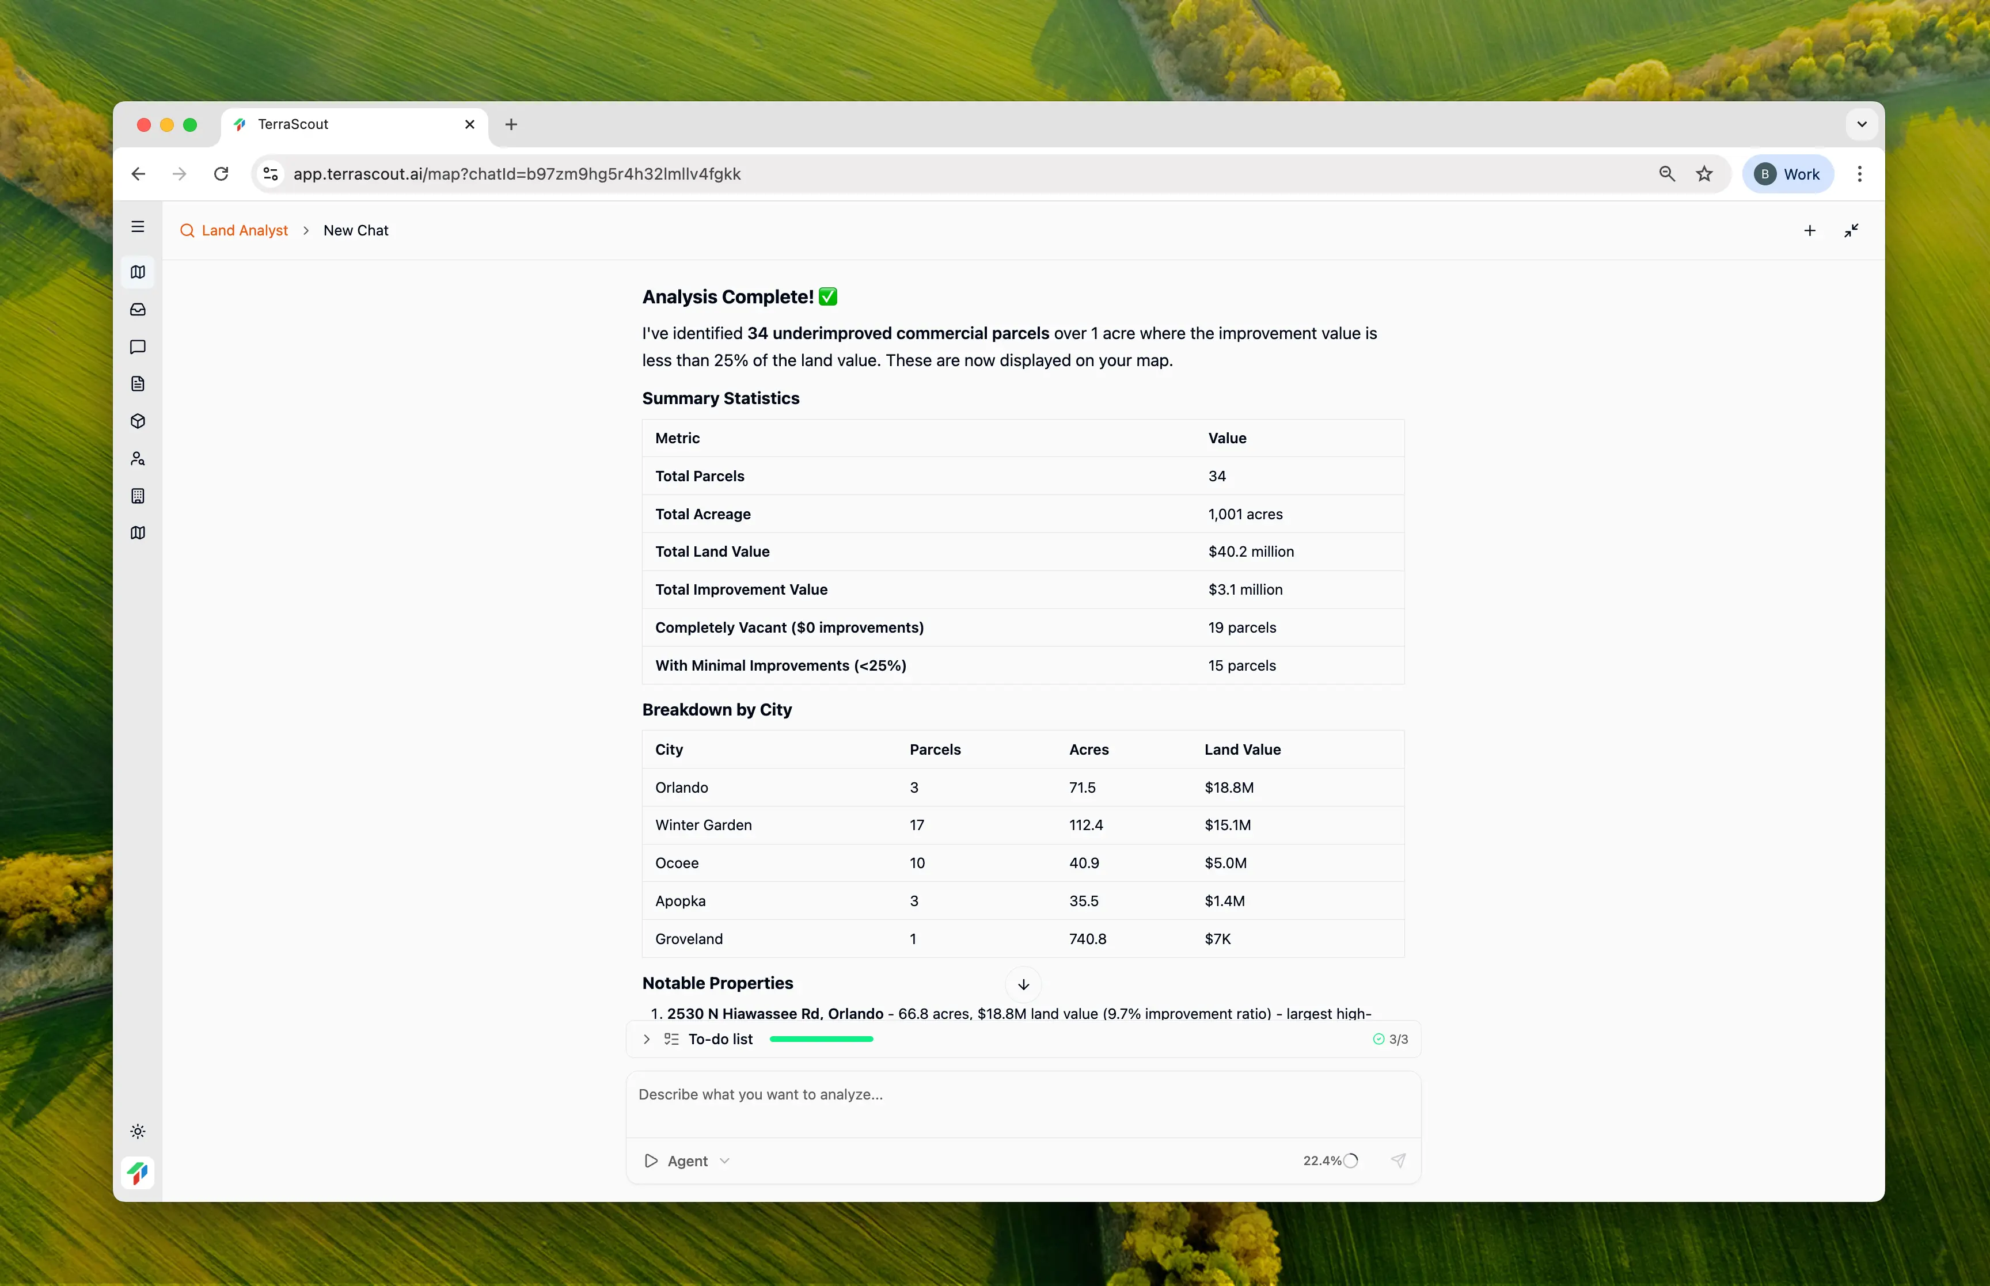
Task: Open the hamburger sidebar menu
Action: 138,227
